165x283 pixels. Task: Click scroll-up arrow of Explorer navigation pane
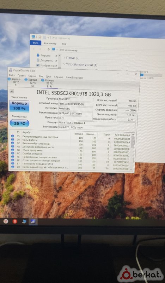click(x=60, y=56)
